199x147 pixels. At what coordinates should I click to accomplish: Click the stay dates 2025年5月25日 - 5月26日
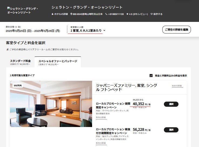[33, 31]
